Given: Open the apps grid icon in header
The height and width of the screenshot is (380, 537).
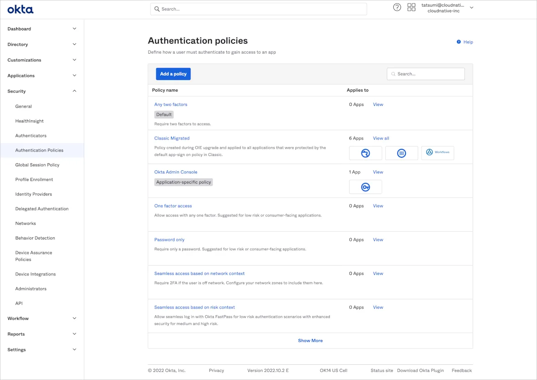Looking at the screenshot, I should click(x=411, y=7).
